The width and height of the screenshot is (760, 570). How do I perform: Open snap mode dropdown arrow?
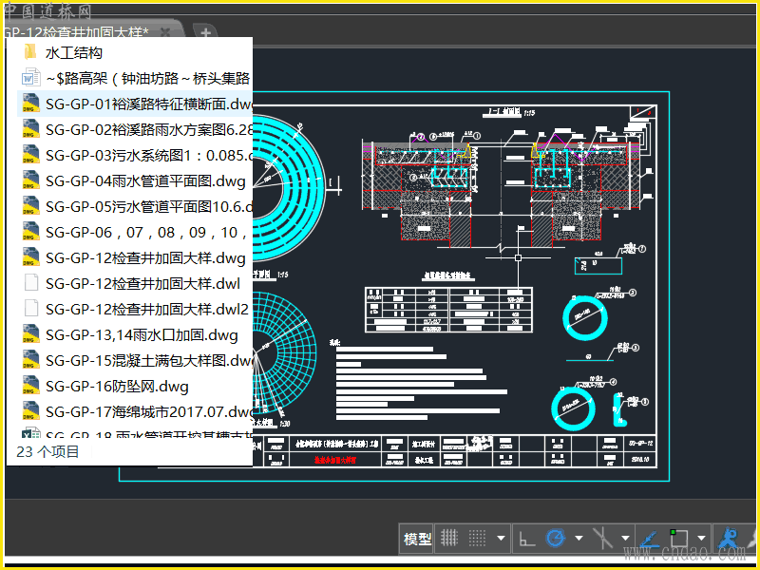(501, 539)
